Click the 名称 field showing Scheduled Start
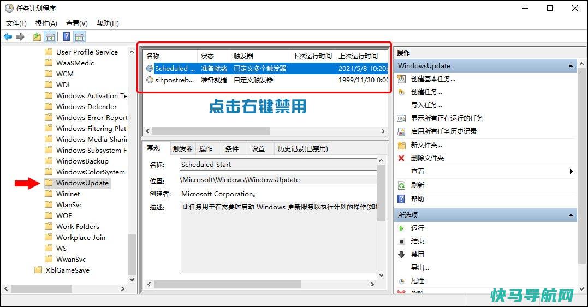Image resolution: width=588 pixels, height=307 pixels. 278,165
